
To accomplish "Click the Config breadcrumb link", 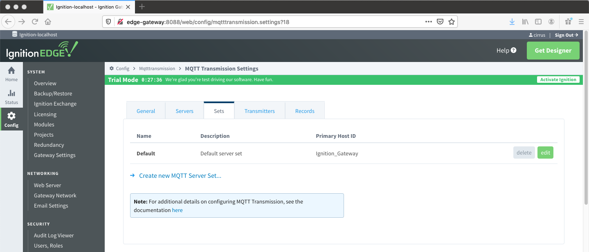I will (122, 69).
